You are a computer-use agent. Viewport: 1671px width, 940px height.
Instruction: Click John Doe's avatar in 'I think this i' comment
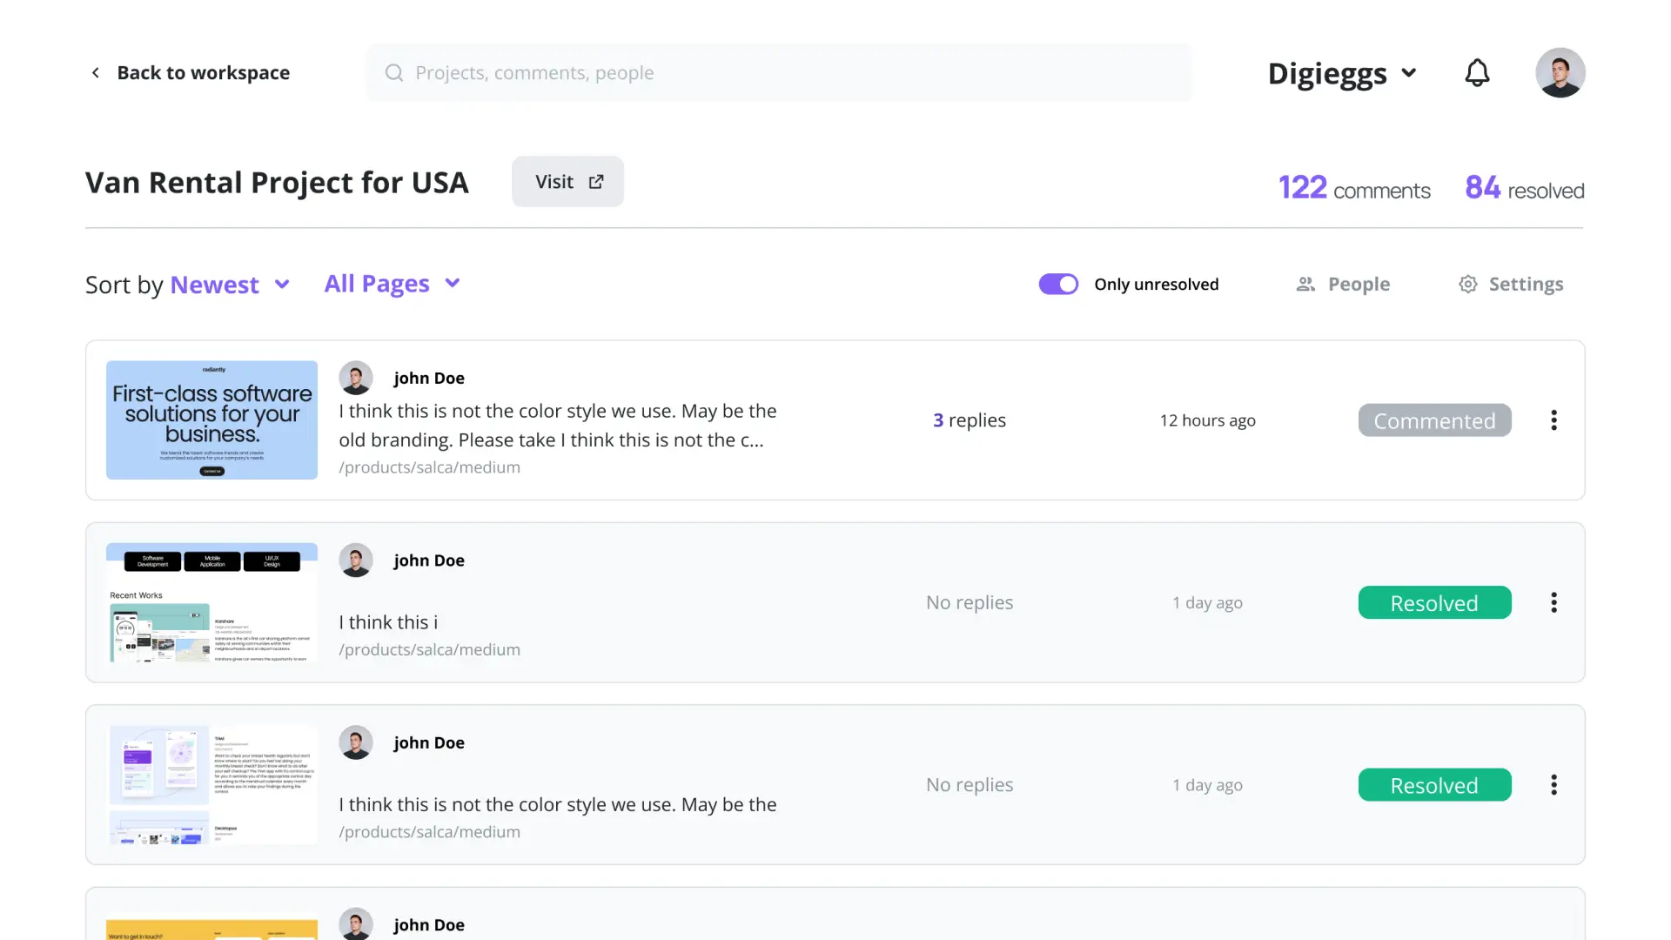(x=356, y=561)
